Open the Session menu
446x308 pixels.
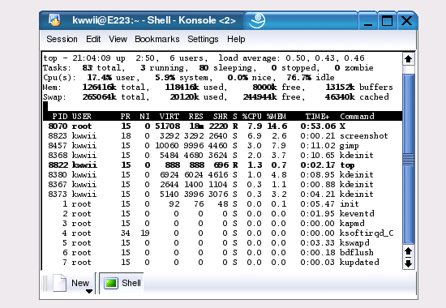(62, 39)
